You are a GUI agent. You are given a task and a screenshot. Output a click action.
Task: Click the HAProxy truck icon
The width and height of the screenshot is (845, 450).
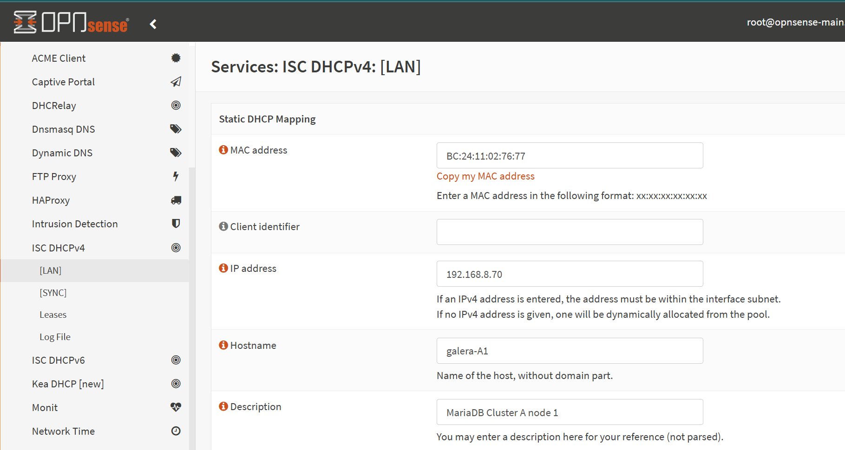click(176, 200)
